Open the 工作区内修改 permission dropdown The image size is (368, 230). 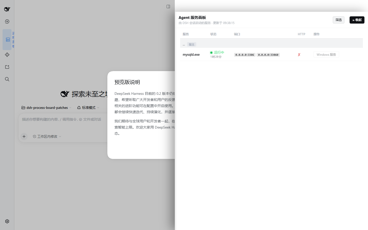[x=47, y=136]
